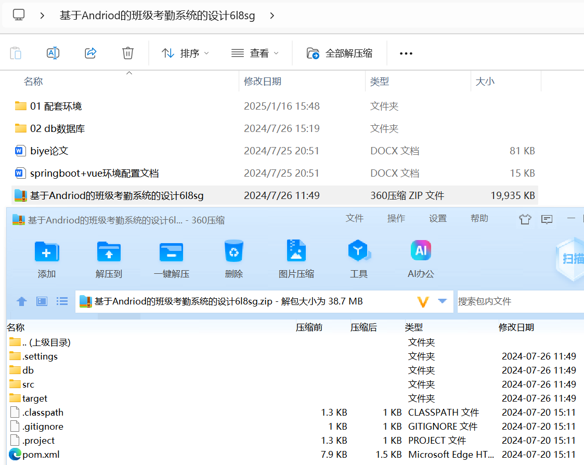Click the Explorer delete trash icon
This screenshot has height=465, width=584.
[128, 53]
